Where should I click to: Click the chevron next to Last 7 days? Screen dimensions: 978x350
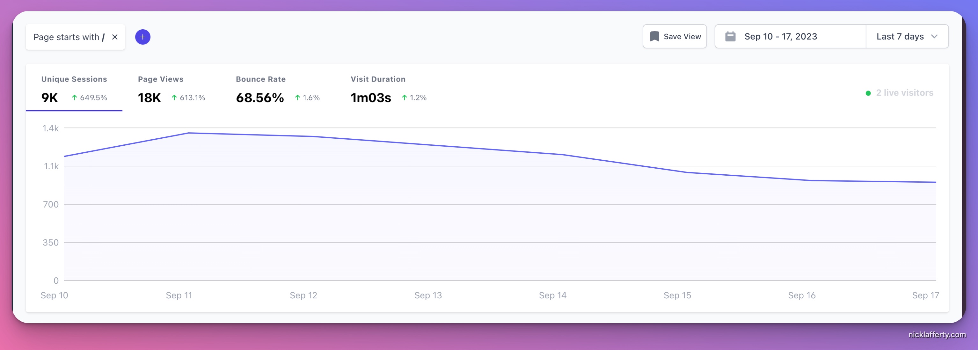[x=935, y=36]
